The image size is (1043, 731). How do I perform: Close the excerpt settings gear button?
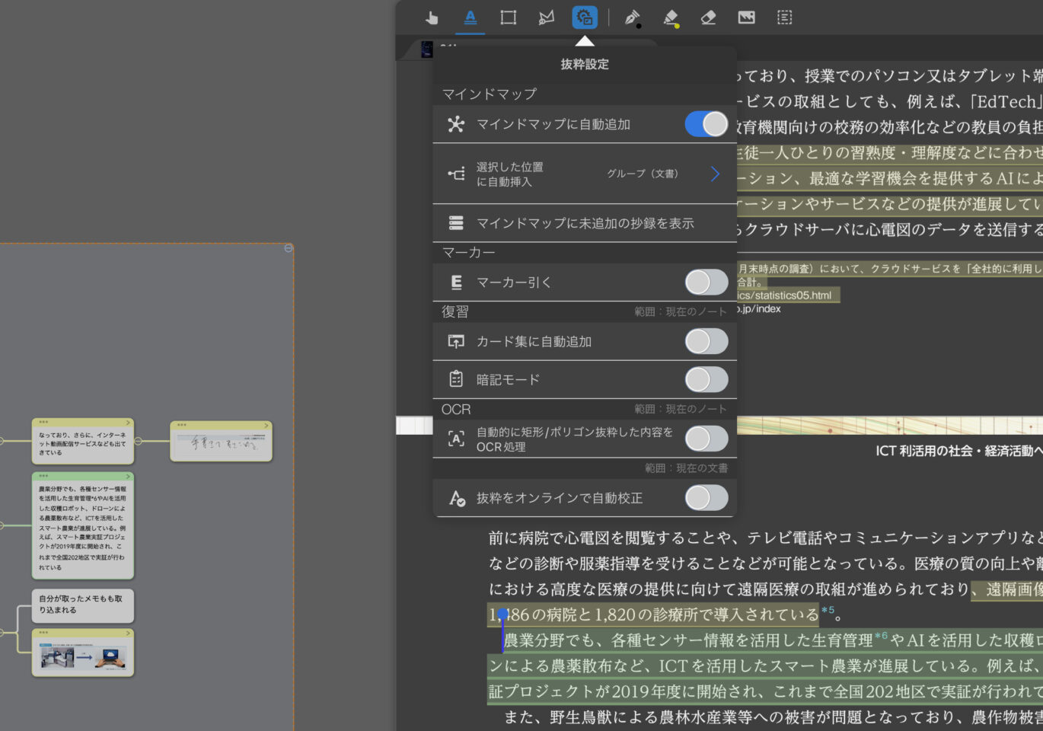coord(585,18)
